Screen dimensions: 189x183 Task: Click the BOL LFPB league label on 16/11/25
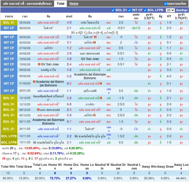pos(9,136)
